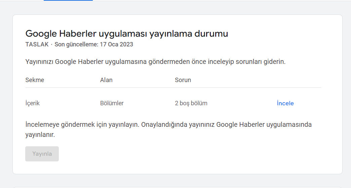Select the Bölümler cell under Alan
The width and height of the screenshot is (351, 188).
pos(112,103)
